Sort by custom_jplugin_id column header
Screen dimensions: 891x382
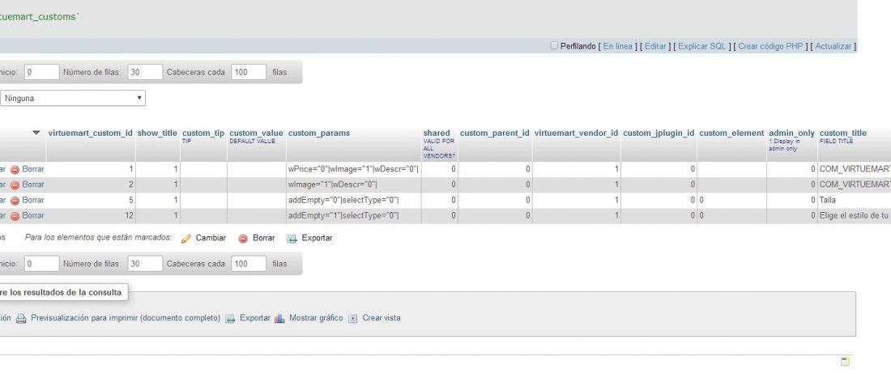point(659,134)
